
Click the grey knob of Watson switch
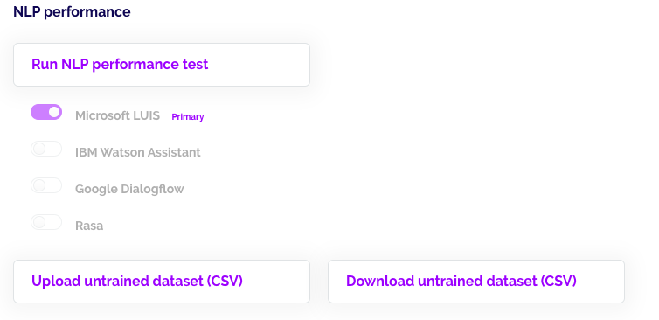(x=39, y=149)
